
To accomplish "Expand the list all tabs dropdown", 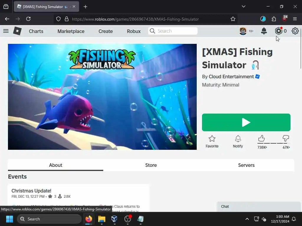I will click(243, 6).
